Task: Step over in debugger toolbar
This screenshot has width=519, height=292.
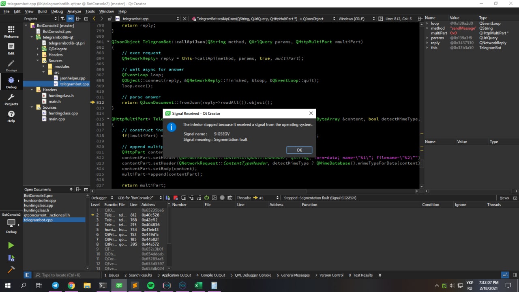Action: (x=183, y=198)
